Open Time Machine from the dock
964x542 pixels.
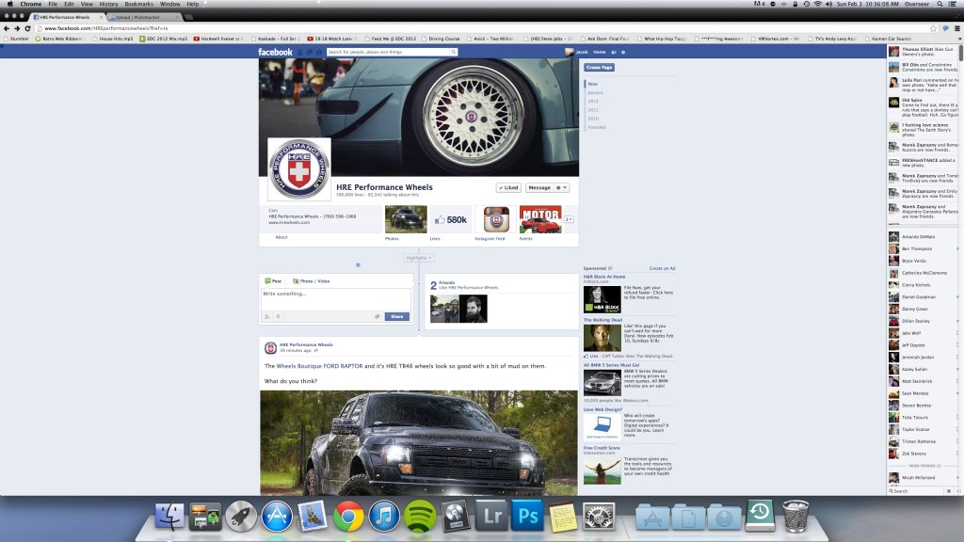click(x=760, y=515)
